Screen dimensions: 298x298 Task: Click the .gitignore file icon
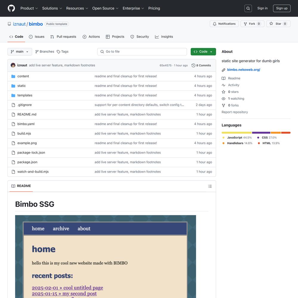(13, 105)
